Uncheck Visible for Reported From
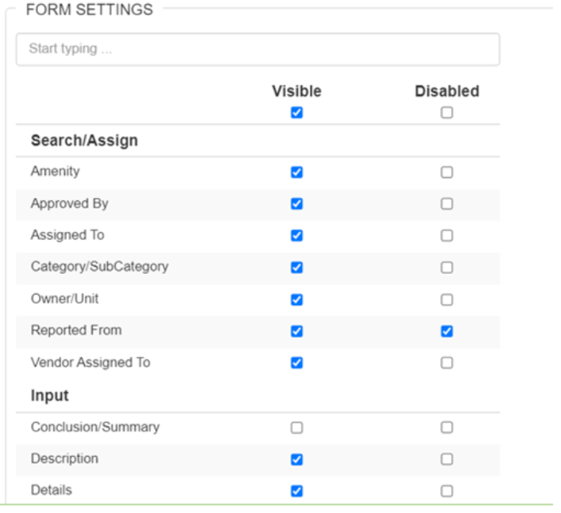The height and width of the screenshot is (513, 561). (x=296, y=331)
